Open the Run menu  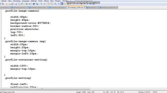52,1
